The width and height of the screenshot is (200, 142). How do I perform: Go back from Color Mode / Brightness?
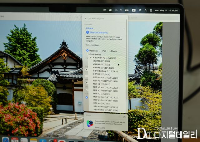[85, 18]
